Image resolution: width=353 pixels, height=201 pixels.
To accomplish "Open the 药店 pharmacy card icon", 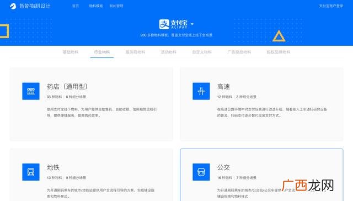I will [31, 91].
